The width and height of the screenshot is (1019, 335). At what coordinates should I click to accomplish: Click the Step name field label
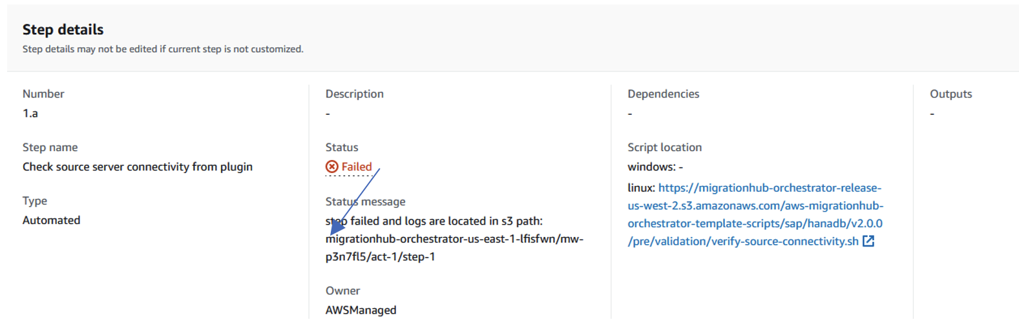click(x=50, y=147)
